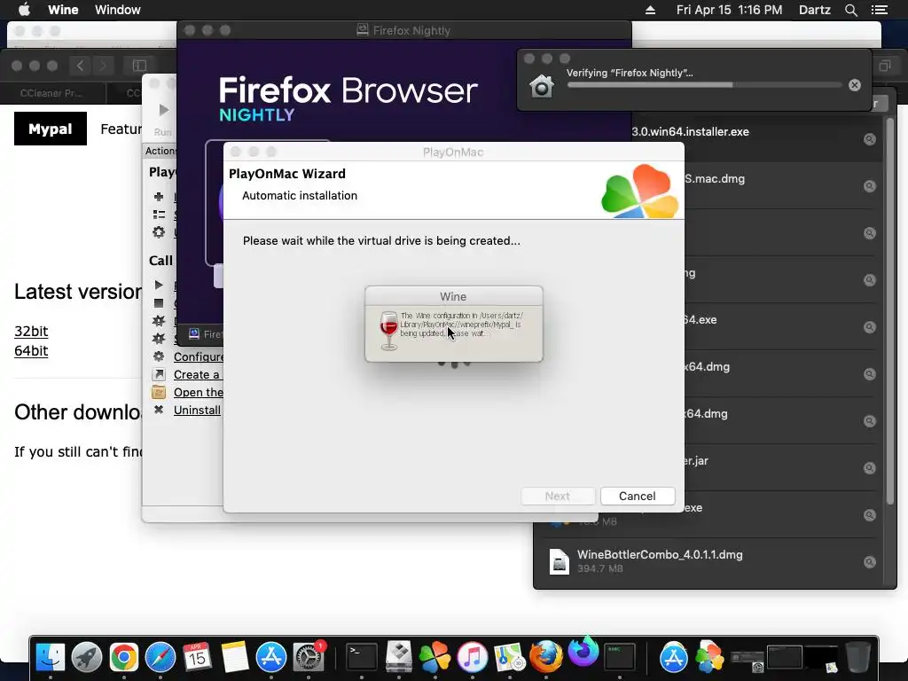The image size is (908, 681).
Task: Open System Preferences from the Dock
Action: click(309, 657)
